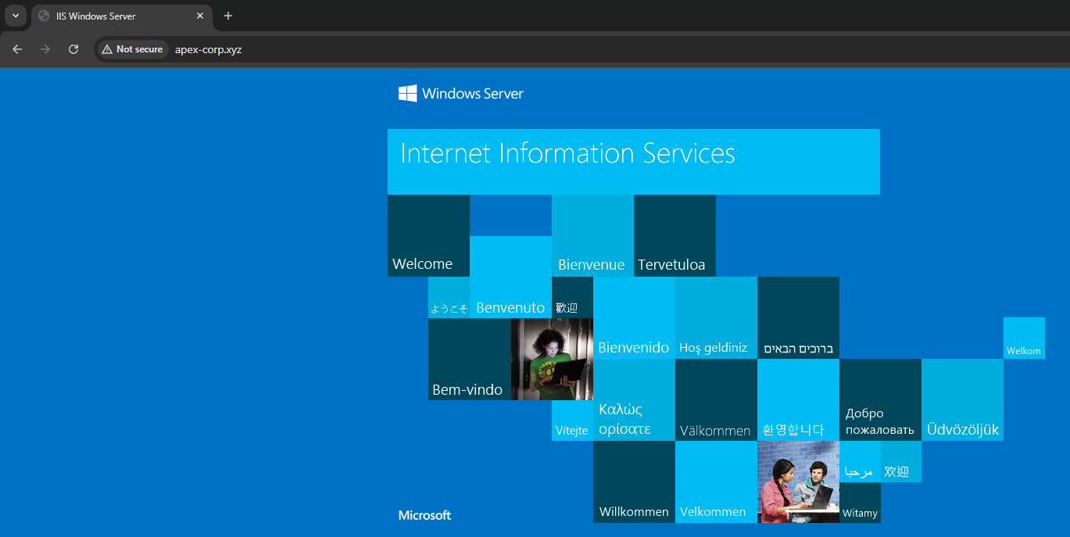Click the 歡迎 tile

coord(572,297)
